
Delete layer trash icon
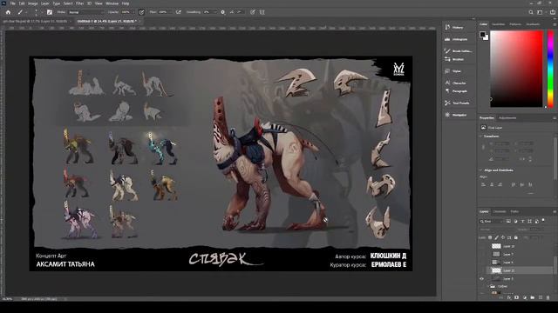tap(548, 297)
